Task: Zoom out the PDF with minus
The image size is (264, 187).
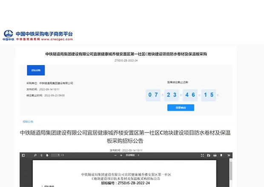Action: [x=115, y=156]
